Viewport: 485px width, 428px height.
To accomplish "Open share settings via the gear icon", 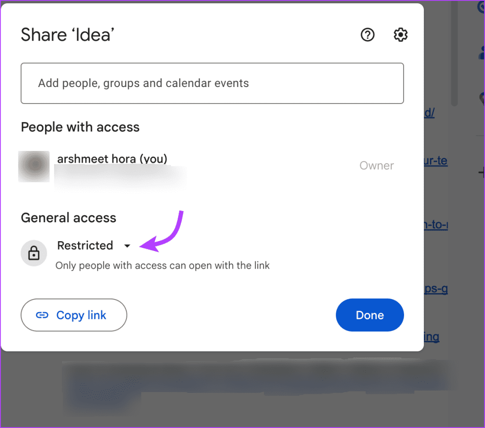I will click(400, 35).
